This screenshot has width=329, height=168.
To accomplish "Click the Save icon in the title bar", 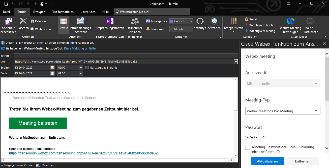I will (6, 4).
